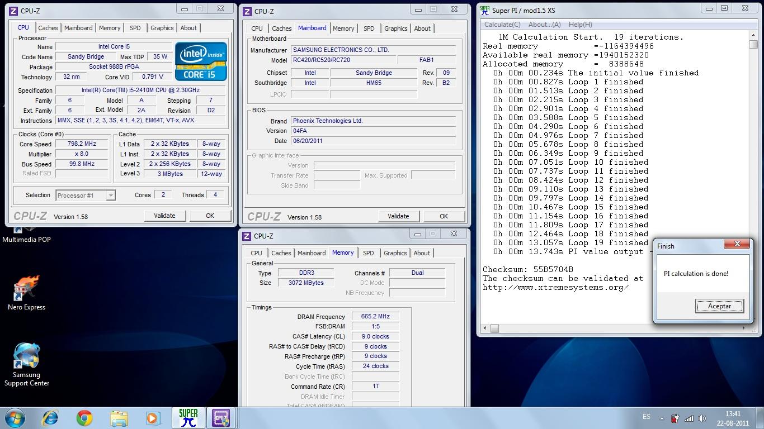This screenshot has width=764, height=429.
Task: Click the Super PI title bar icon
Action: coord(485,9)
